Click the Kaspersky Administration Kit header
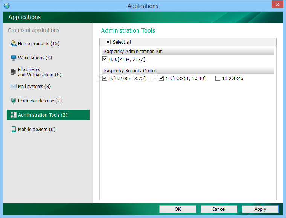Viewport: 286px width, 218px height. pyautogui.click(x=188, y=52)
